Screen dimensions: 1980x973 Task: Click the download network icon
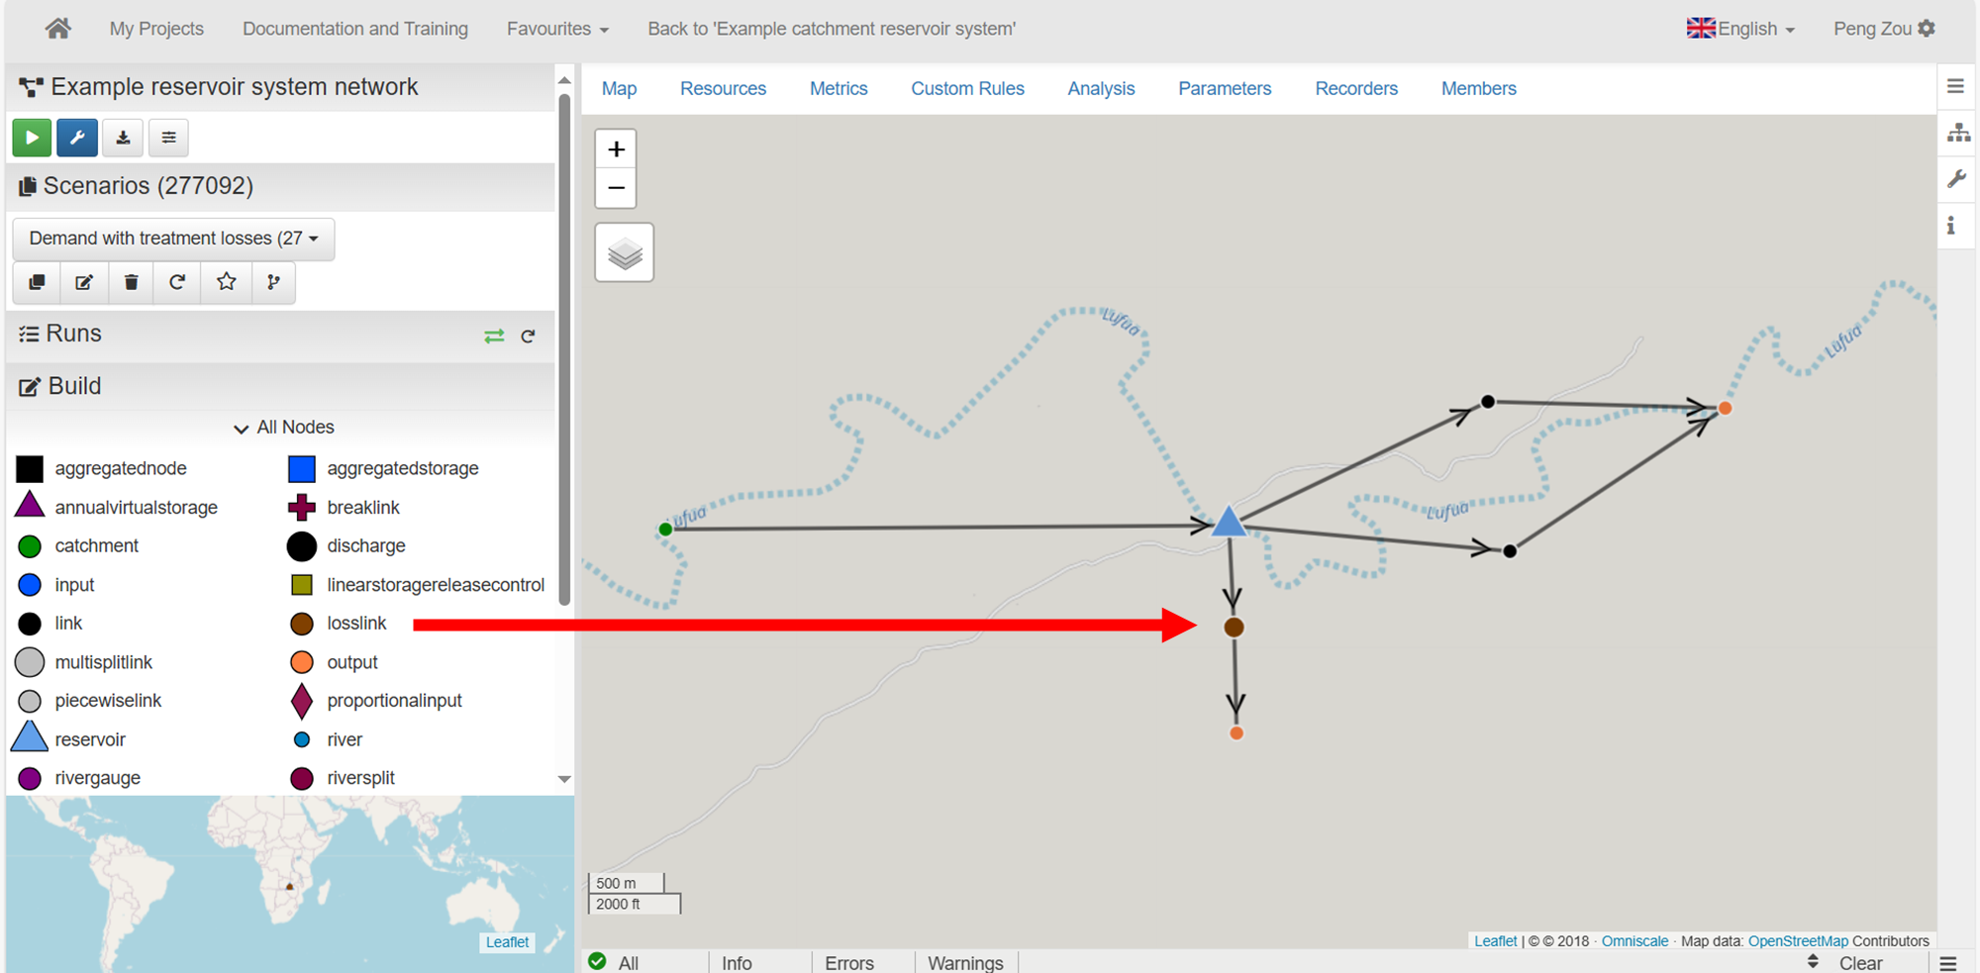tap(123, 138)
